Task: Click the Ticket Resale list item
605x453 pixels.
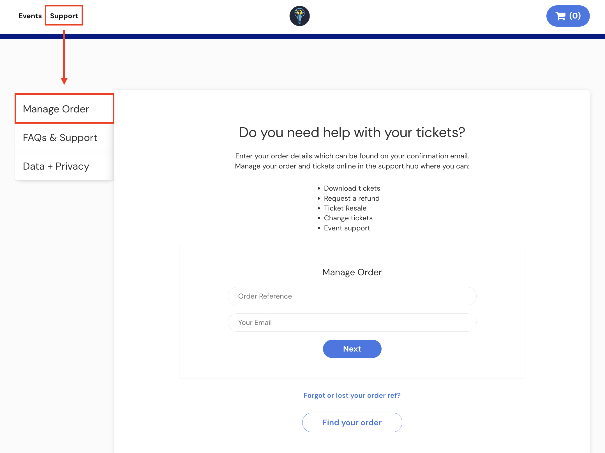Action: 345,208
